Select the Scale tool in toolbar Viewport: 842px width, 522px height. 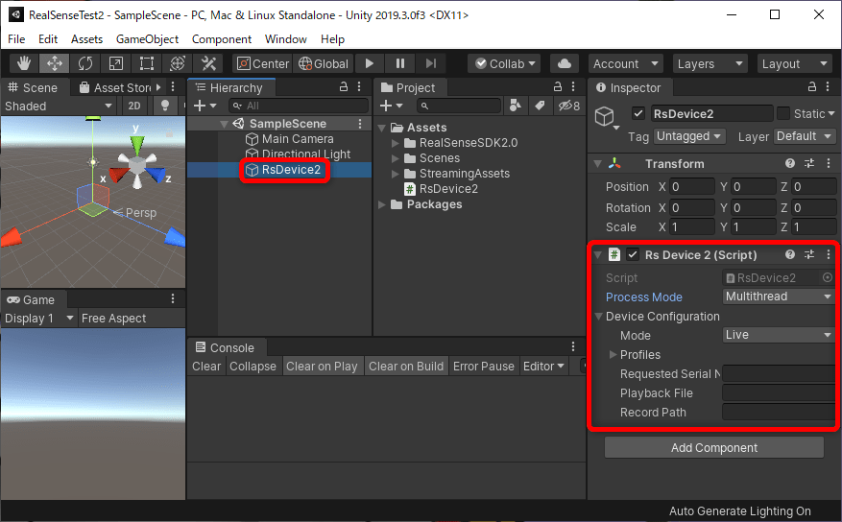(x=116, y=64)
